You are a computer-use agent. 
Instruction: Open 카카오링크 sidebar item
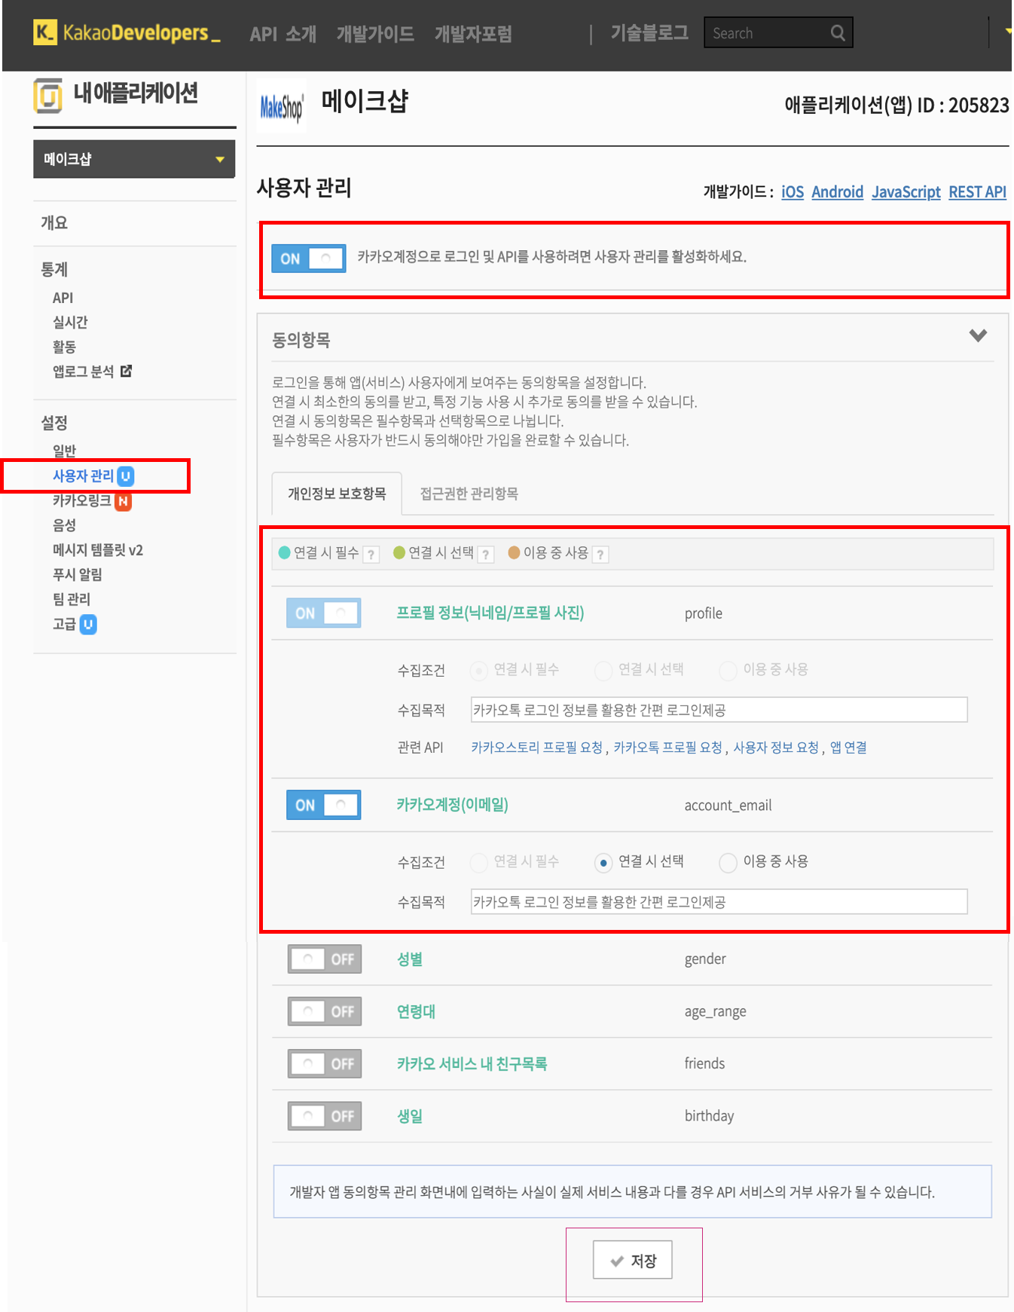click(81, 501)
